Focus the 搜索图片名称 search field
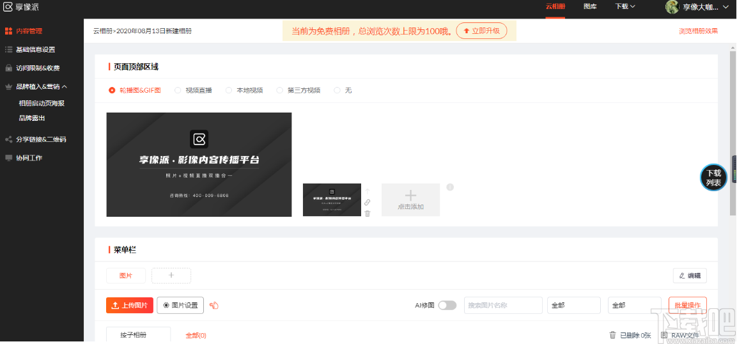This screenshot has height=344, width=737. coord(504,305)
